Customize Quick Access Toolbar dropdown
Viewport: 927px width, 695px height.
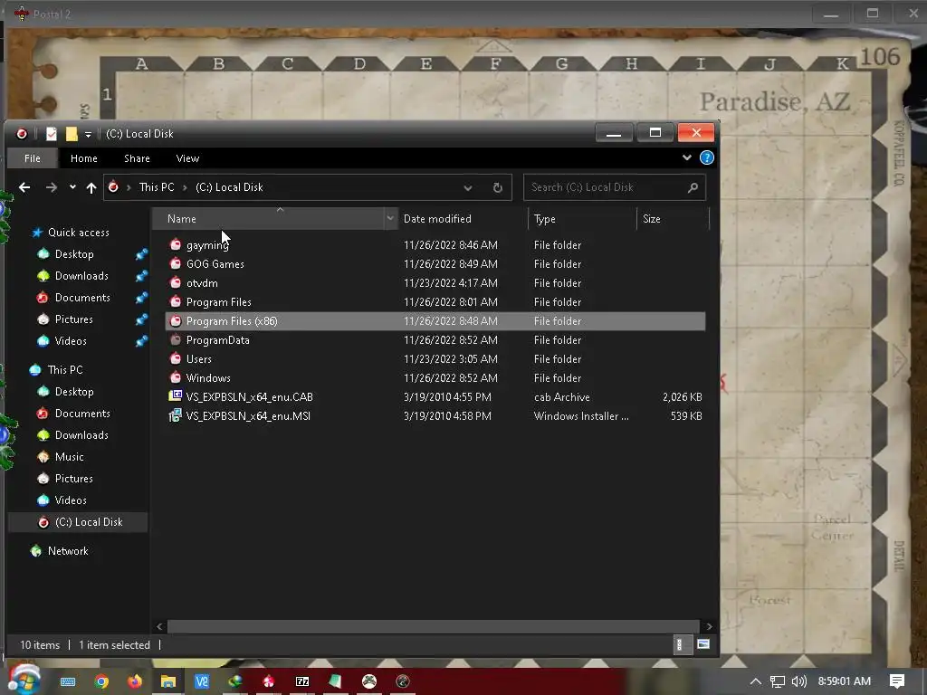(x=88, y=135)
